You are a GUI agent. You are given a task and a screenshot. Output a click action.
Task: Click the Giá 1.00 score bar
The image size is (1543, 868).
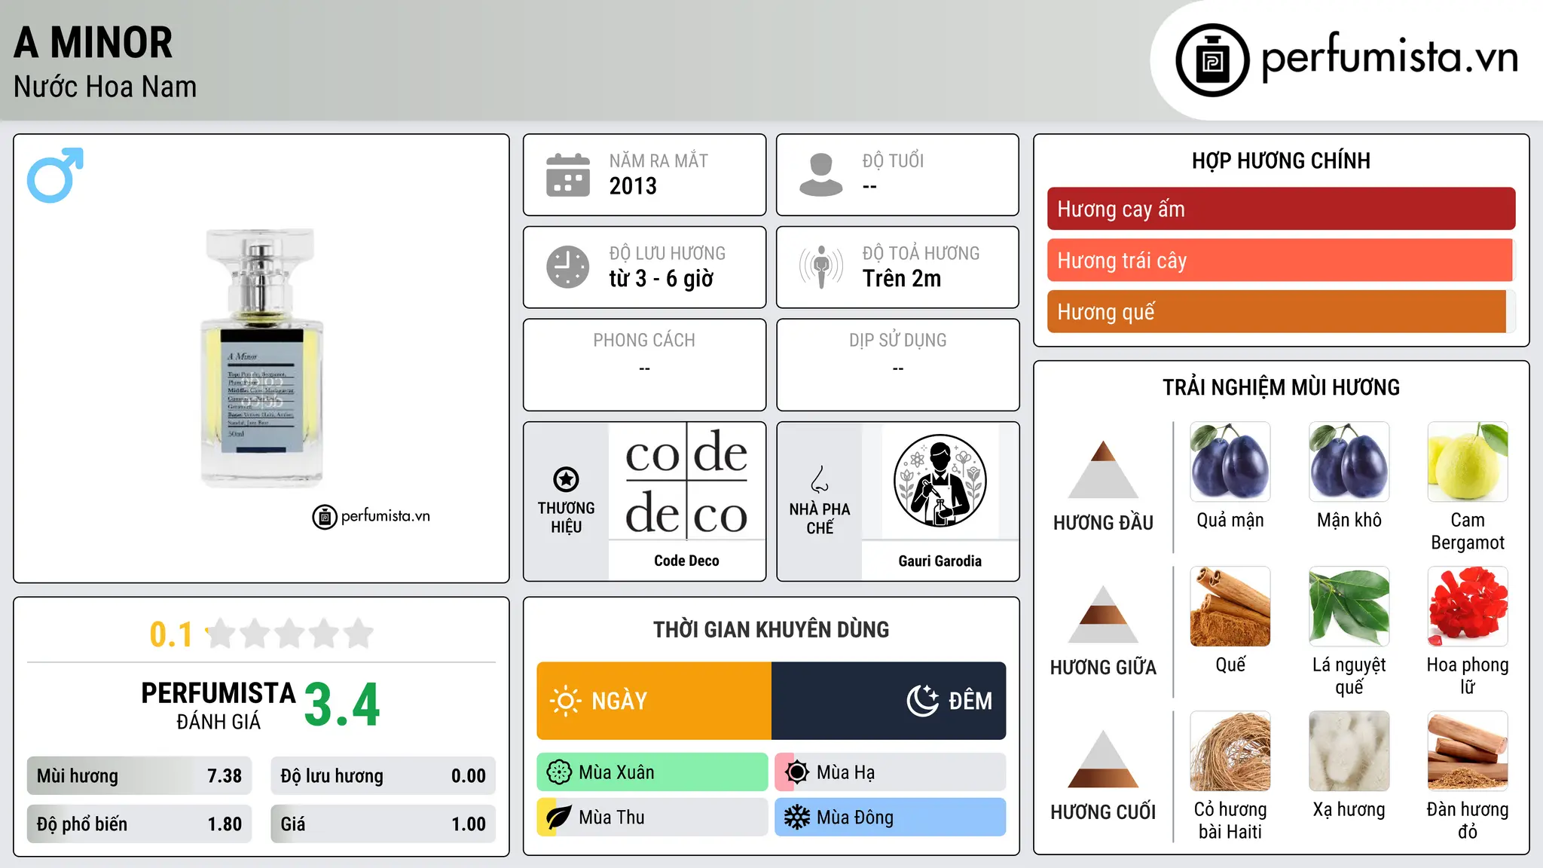(x=383, y=824)
